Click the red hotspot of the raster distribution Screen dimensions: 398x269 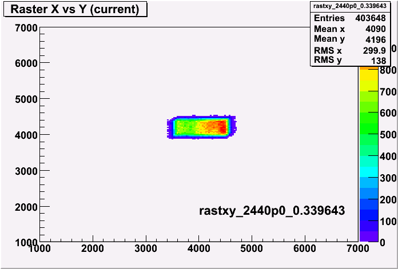(x=222, y=127)
